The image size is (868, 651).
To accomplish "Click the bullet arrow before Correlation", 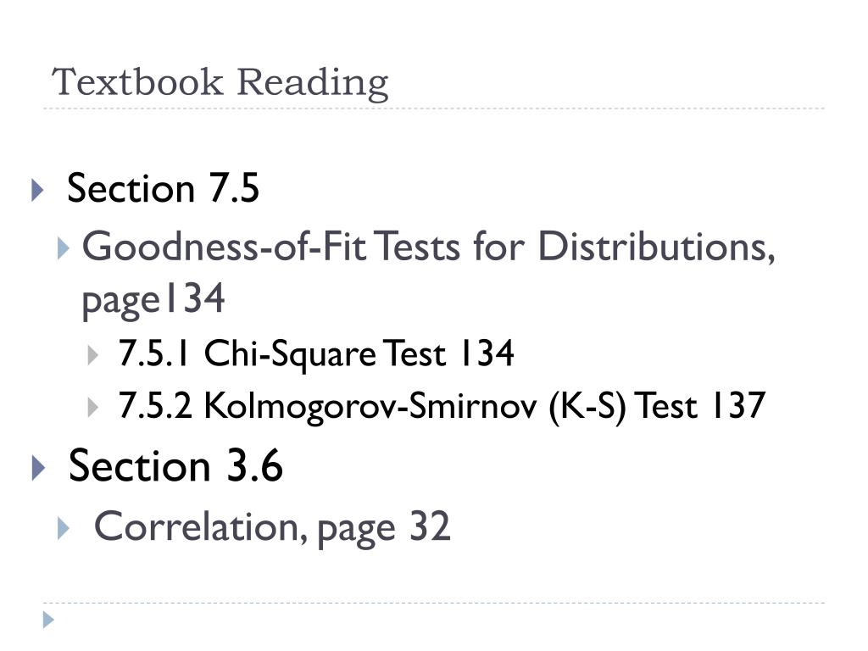I will pos(63,529).
